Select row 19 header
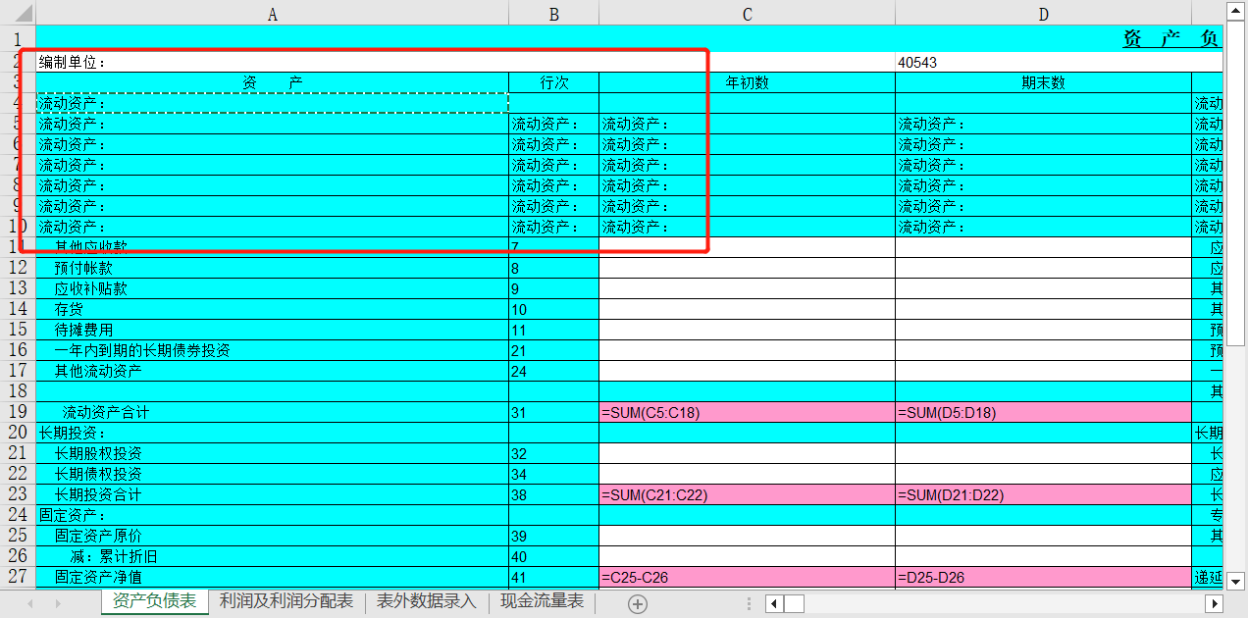The height and width of the screenshot is (618, 1248). [x=18, y=412]
